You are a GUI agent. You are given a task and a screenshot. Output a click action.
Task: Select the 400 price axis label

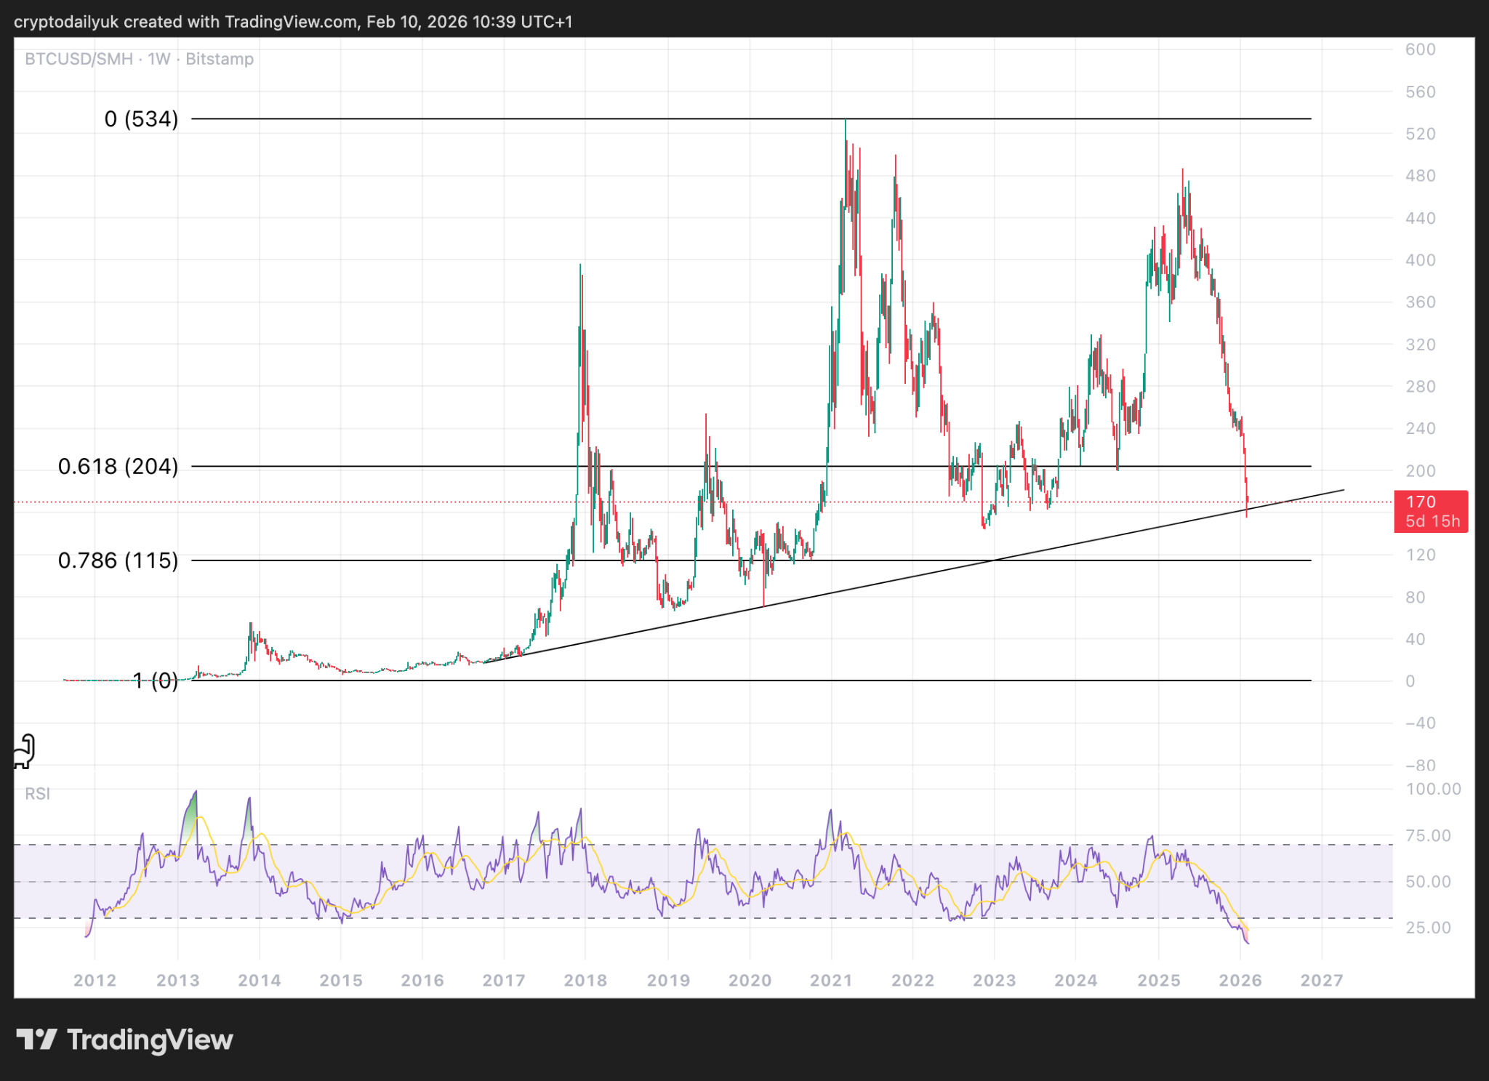pyautogui.click(x=1421, y=260)
